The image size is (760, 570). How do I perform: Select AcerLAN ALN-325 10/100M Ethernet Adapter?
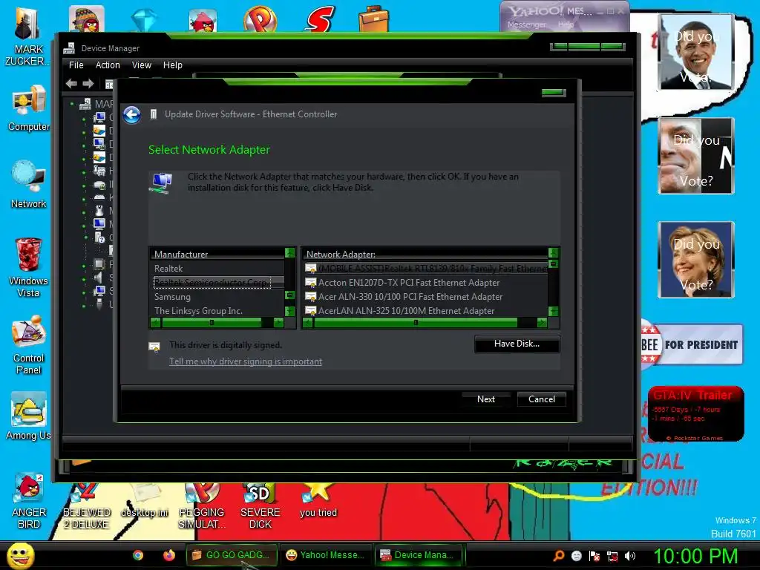[x=425, y=311]
